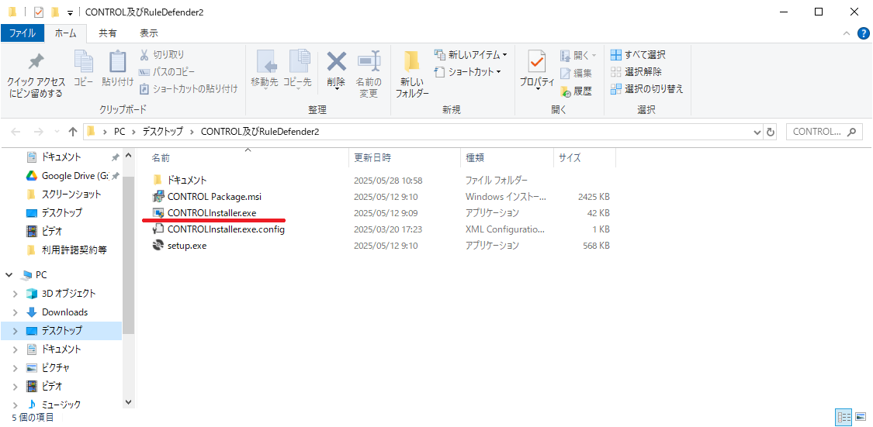Click Invert Selection in the ribbon
This screenshot has height=427, width=873.
coord(646,89)
